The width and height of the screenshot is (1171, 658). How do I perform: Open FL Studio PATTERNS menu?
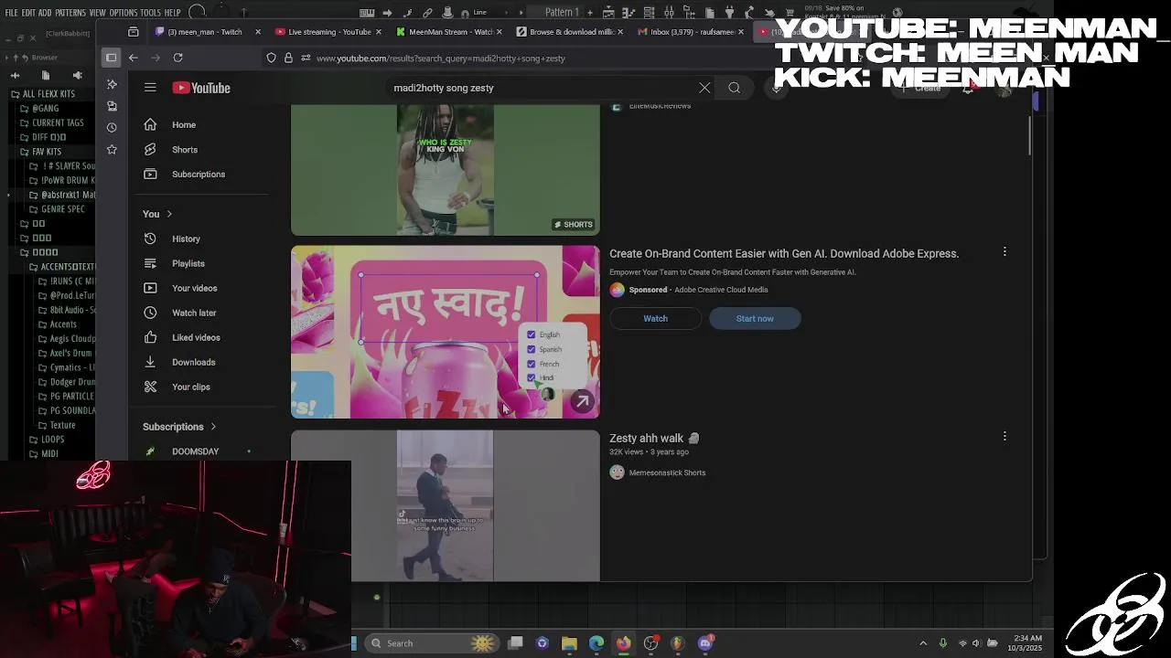70,13
